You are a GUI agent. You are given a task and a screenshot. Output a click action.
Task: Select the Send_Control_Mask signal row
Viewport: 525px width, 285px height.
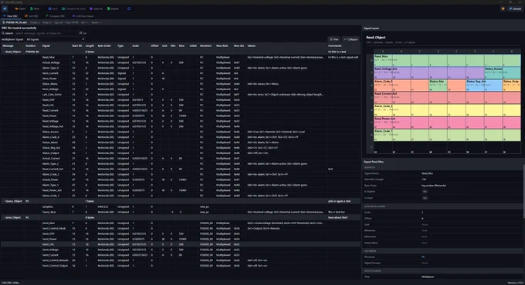coord(180,228)
